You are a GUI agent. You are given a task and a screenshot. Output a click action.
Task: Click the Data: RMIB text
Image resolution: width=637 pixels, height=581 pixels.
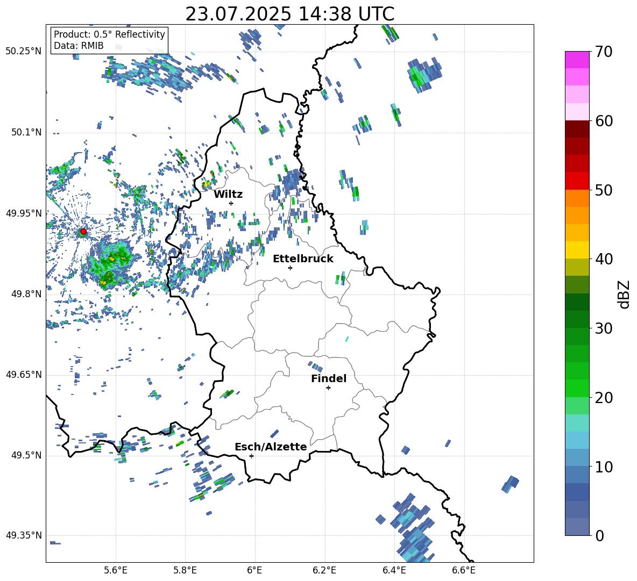coord(79,46)
